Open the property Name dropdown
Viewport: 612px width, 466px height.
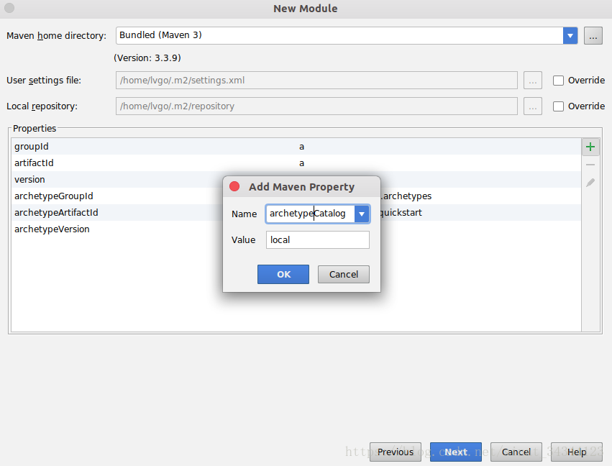pos(362,214)
